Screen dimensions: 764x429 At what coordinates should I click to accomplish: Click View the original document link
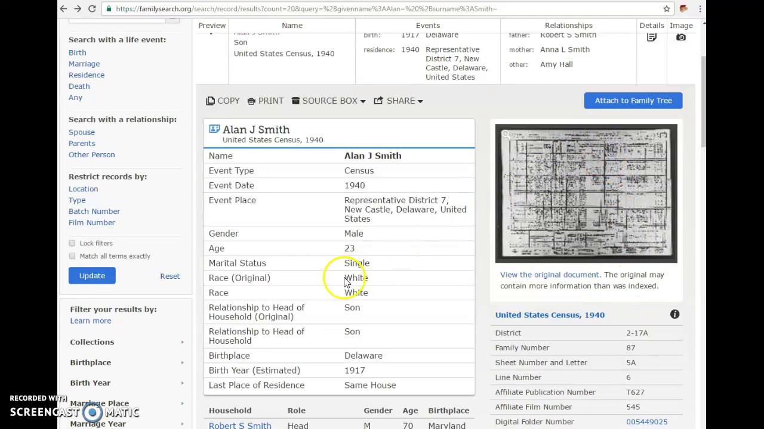(550, 275)
